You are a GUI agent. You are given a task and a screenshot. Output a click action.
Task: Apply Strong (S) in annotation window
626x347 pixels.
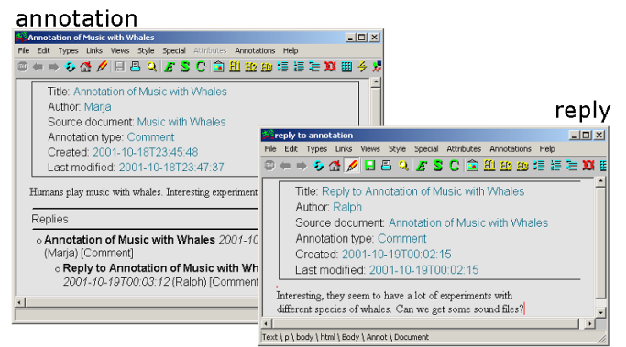click(x=185, y=67)
